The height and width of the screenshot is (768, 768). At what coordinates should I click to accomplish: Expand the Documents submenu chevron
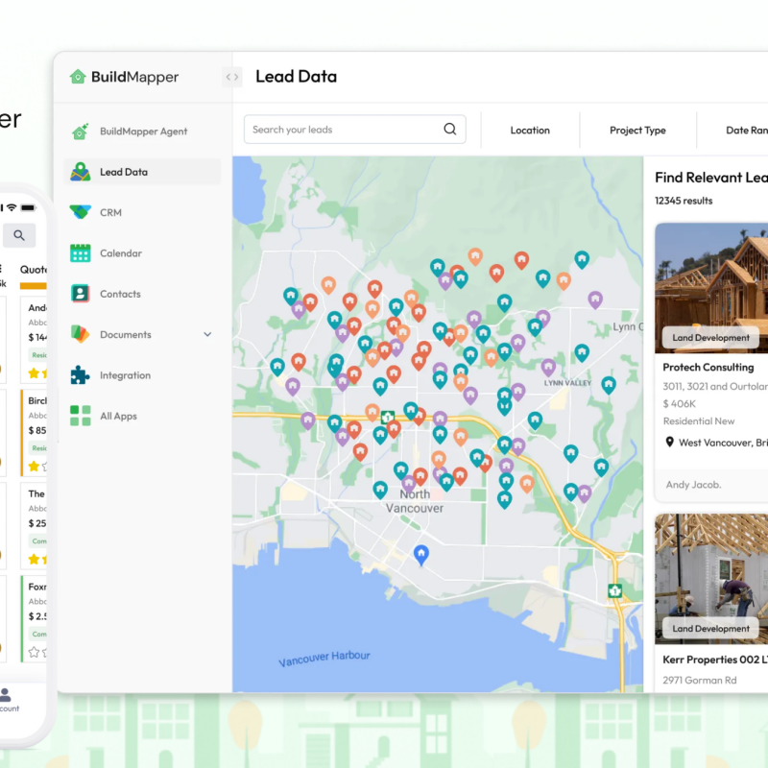point(207,334)
